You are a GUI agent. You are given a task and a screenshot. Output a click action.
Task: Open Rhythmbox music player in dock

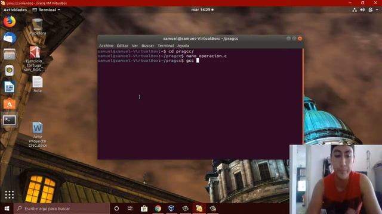(10, 71)
